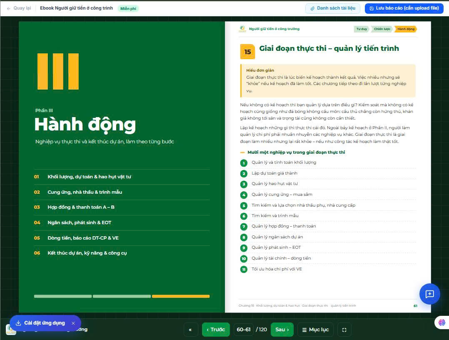The image size is (449, 340).
Task: Open section 04 Ngân sách, phát sinh
Action: pos(122,222)
